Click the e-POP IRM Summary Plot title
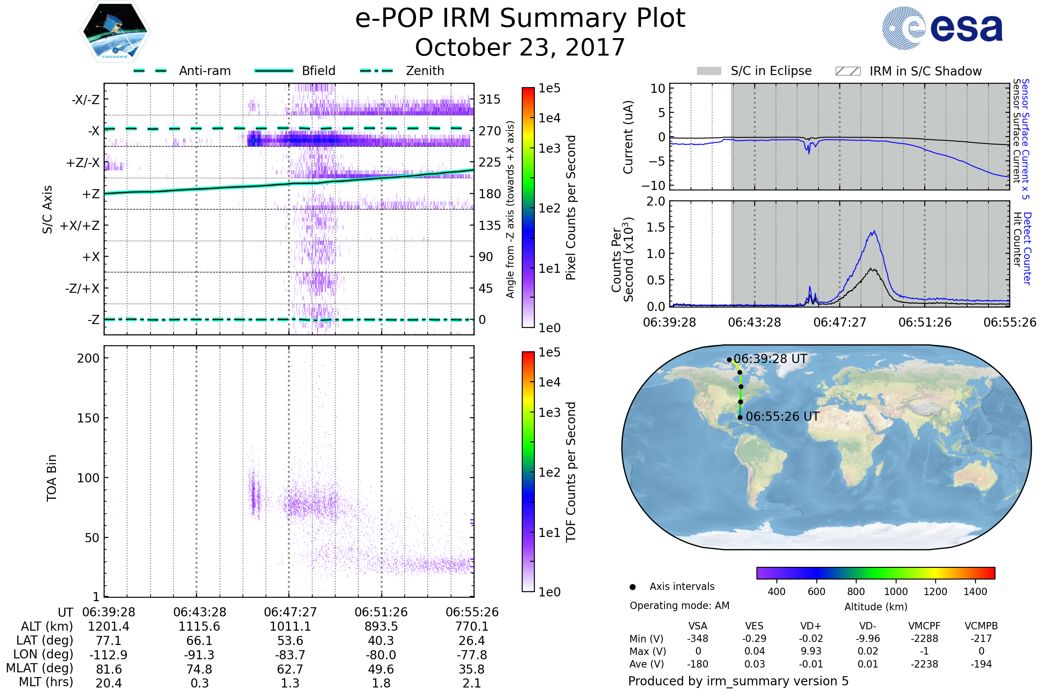 tap(520, 19)
